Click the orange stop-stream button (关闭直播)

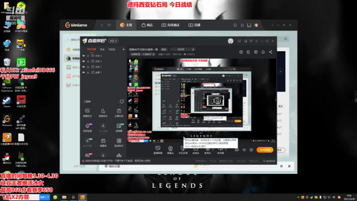(265, 150)
